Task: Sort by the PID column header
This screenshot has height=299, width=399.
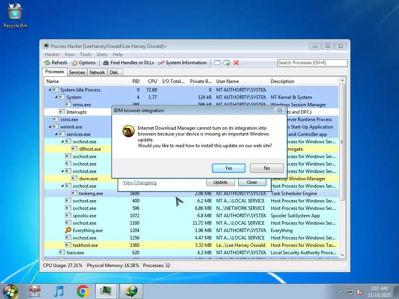Action: [132, 81]
